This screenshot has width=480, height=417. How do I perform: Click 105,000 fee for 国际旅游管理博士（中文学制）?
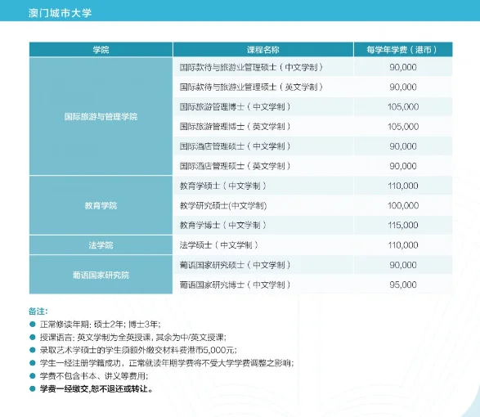coord(403,107)
